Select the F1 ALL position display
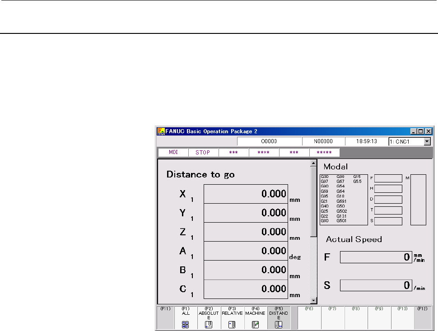The width and height of the screenshot is (438, 331). point(186,318)
